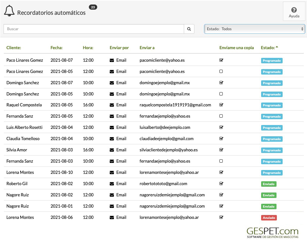Open the Estado: Todos dropdown
Image resolution: width=307 pixels, height=242 pixels.
[x=254, y=29]
